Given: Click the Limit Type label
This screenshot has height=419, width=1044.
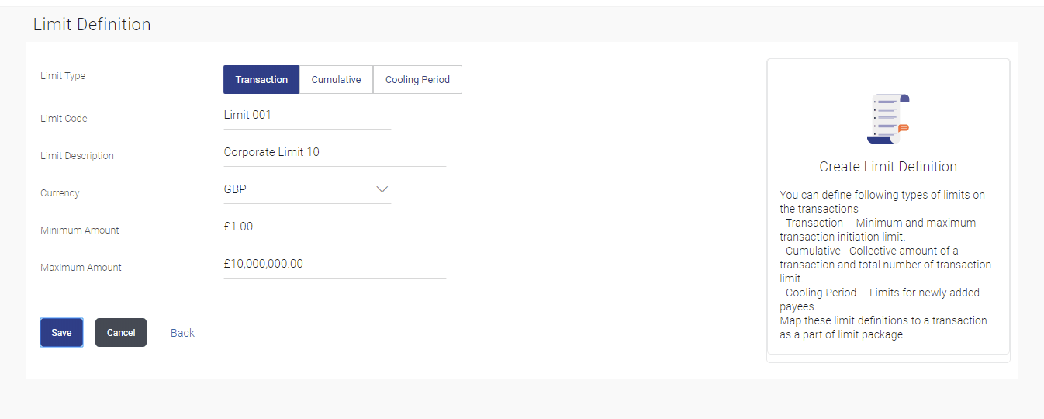Looking at the screenshot, I should click(63, 76).
